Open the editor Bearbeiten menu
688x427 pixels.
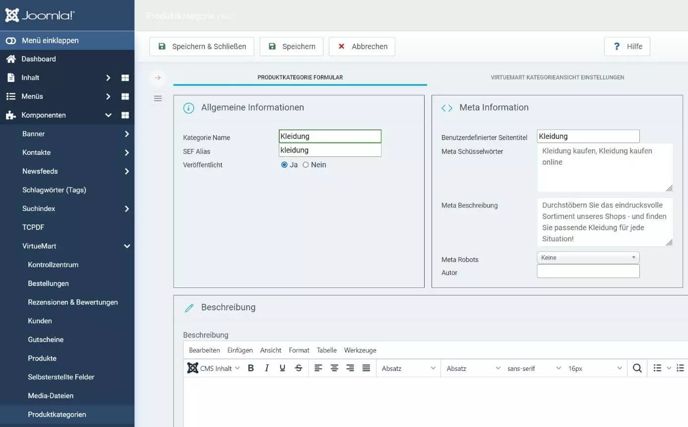[204, 351]
